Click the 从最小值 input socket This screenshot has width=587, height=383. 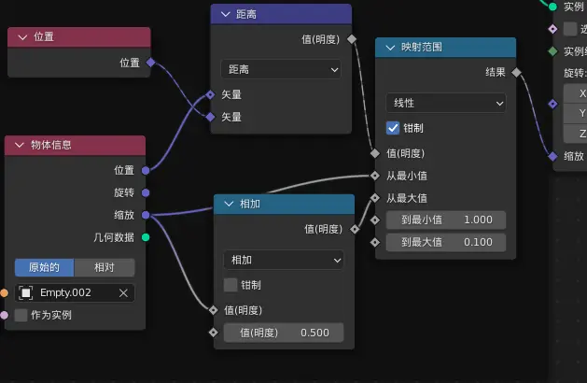click(375, 176)
